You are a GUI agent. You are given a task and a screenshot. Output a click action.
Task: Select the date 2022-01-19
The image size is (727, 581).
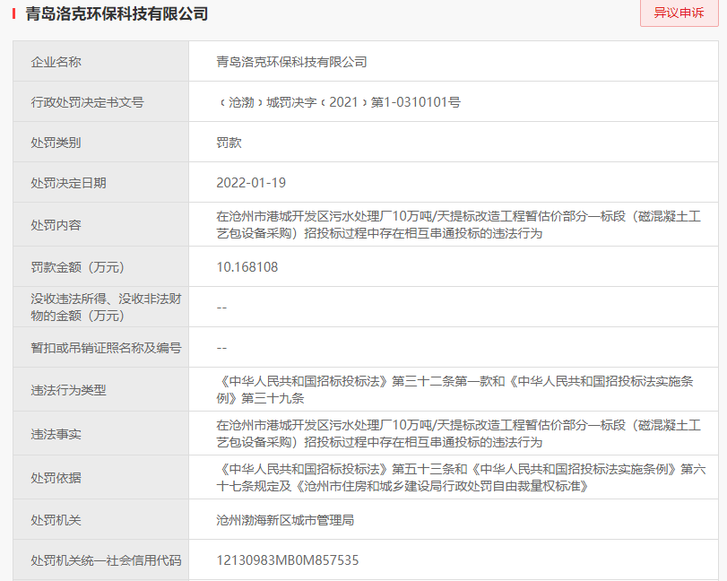(x=251, y=183)
